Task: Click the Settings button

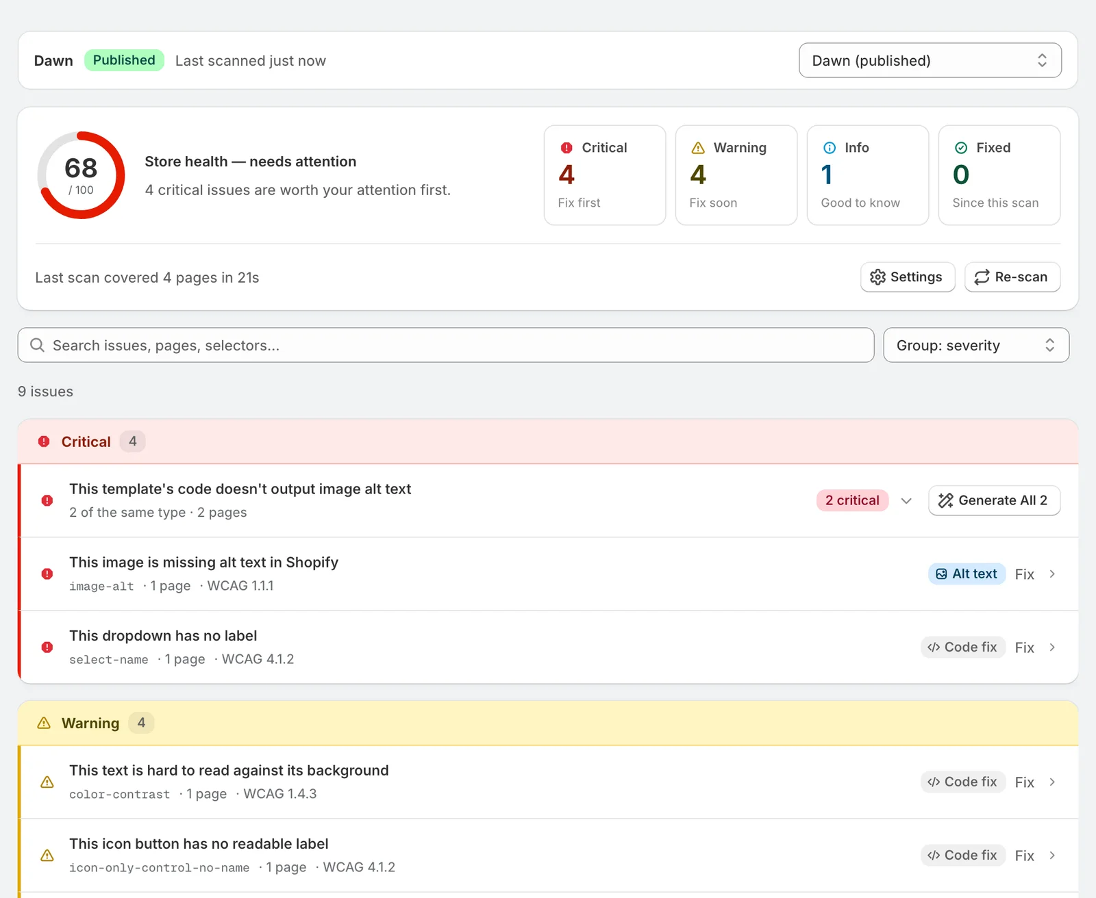Action: [907, 277]
